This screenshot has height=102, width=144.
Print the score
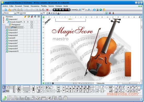19,10
